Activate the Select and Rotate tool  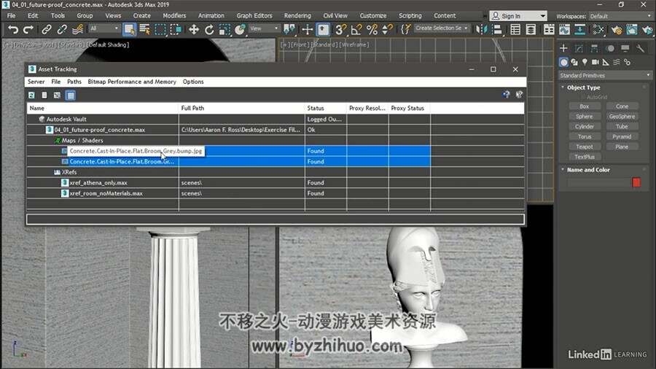[209, 30]
